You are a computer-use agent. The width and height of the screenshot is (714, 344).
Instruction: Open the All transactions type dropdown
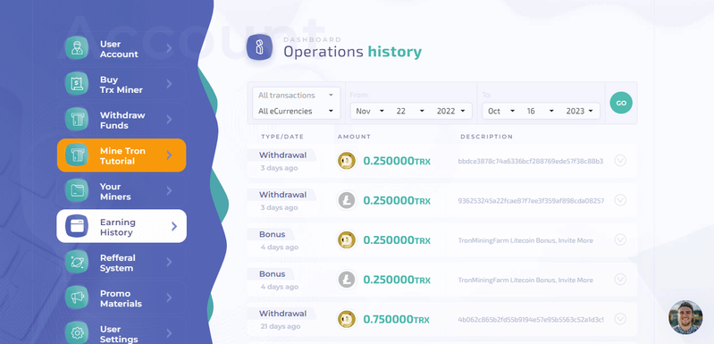point(296,95)
